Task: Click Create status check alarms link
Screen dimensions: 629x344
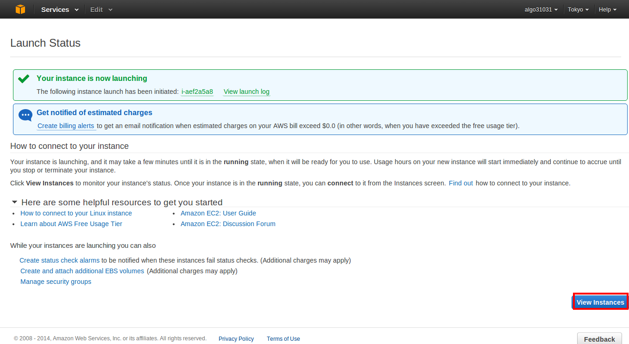Action: pyautogui.click(x=59, y=260)
